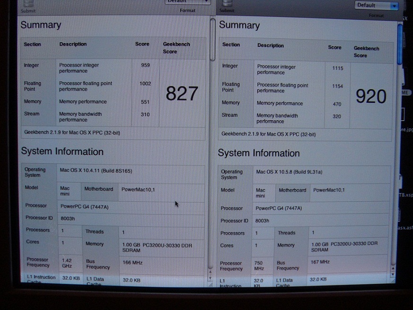This screenshot has height=310, width=413.
Task: Click the Summary heading in left window
Action: [41, 25]
